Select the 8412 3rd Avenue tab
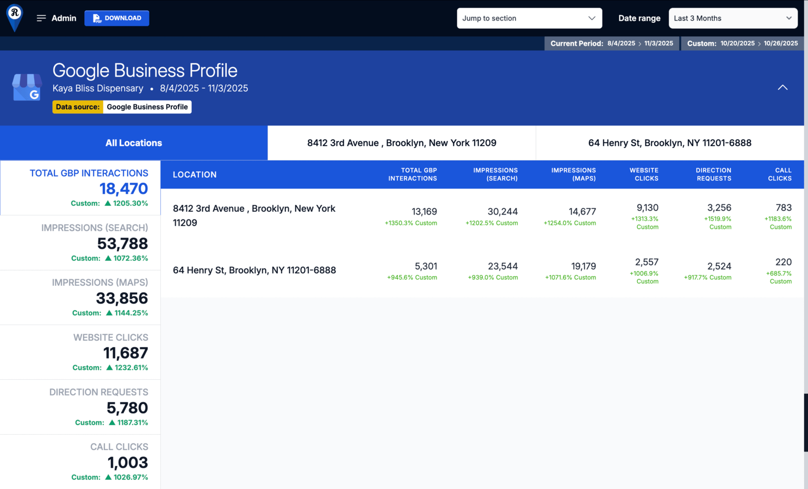 click(x=401, y=143)
